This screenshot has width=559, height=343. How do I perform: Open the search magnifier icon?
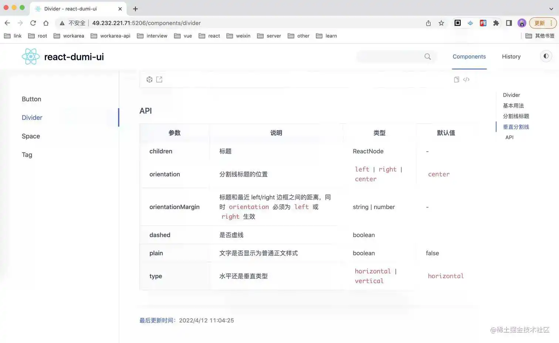[x=427, y=57]
